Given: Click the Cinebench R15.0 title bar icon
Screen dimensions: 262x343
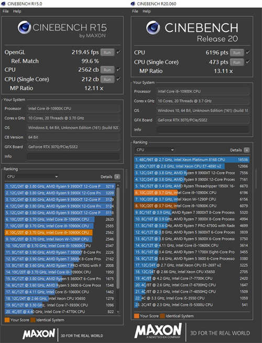Looking at the screenshot, I should tap(3, 4).
